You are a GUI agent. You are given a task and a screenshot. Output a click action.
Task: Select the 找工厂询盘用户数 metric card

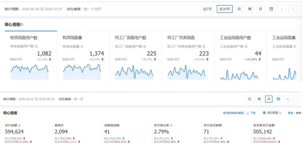(x=136, y=56)
